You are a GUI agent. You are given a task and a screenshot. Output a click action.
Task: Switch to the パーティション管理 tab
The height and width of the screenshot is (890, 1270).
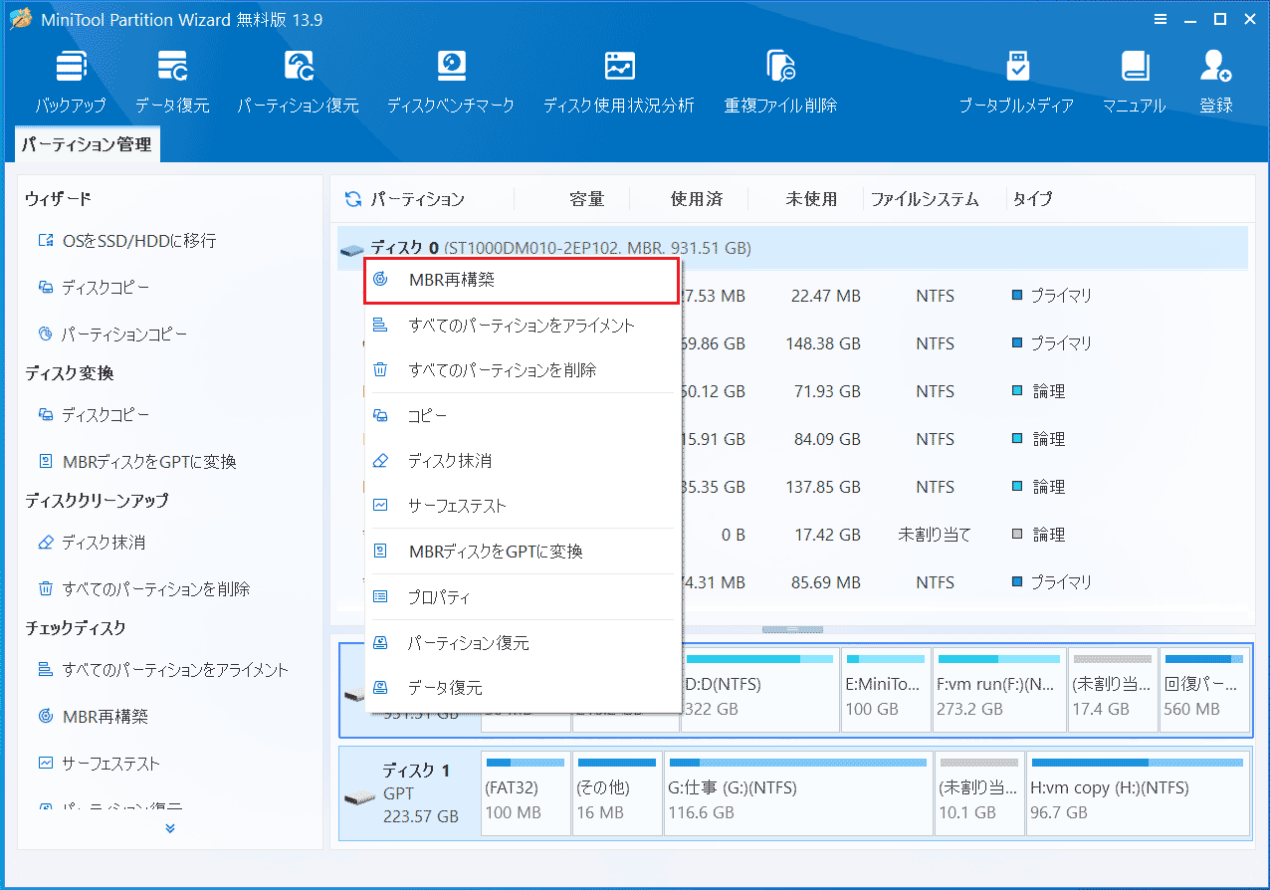(87, 144)
